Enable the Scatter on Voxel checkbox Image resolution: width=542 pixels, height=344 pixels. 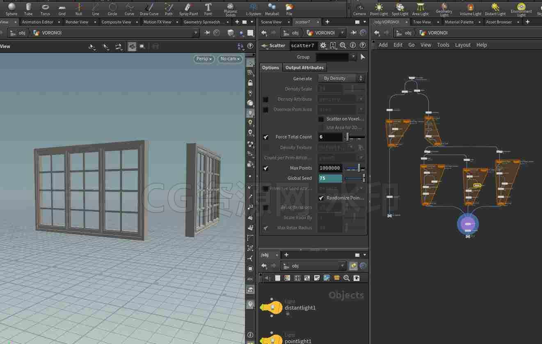click(x=321, y=119)
